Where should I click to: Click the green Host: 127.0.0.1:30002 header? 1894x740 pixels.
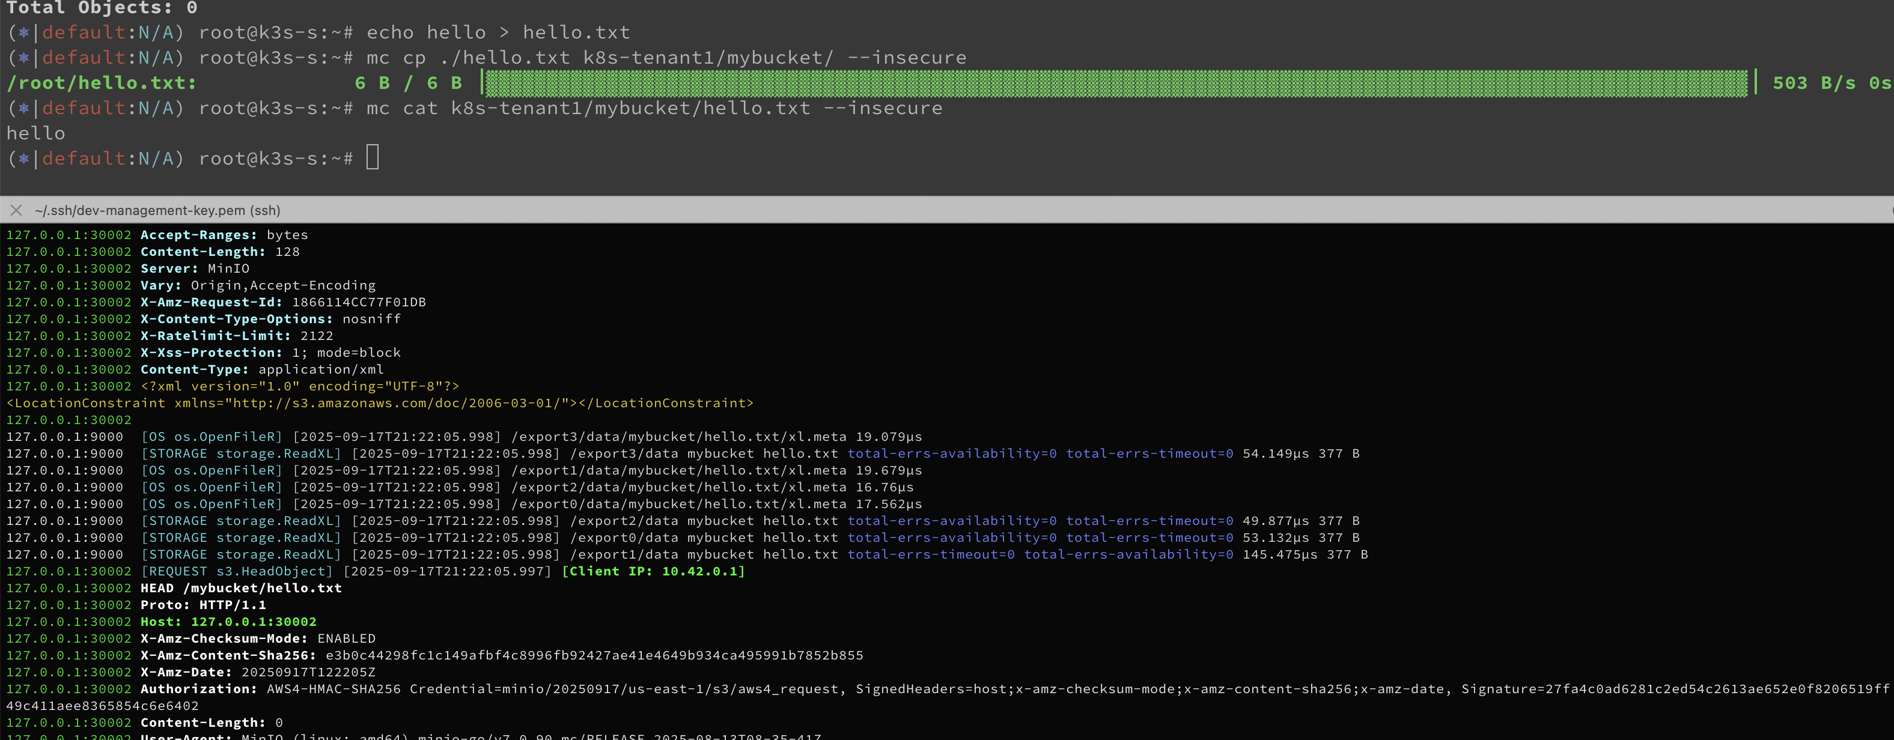[228, 622]
